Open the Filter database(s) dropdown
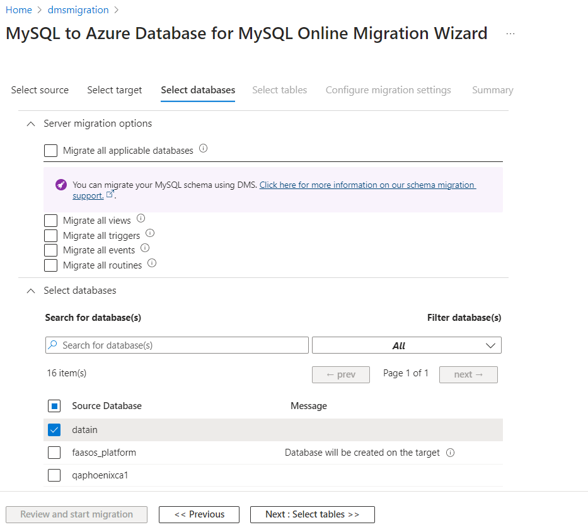 pyautogui.click(x=406, y=345)
